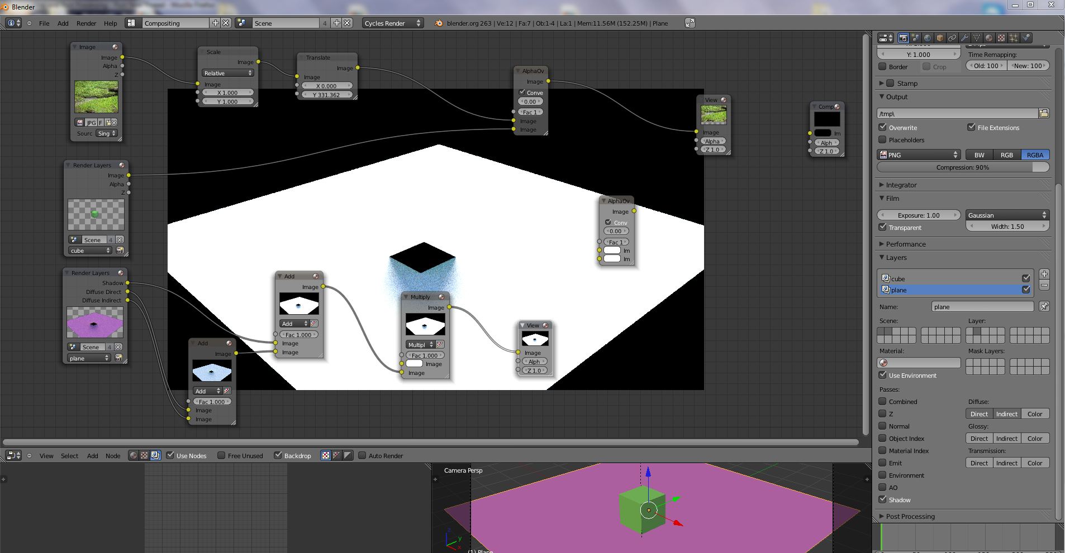Toggle Glossy Color pass button

(x=1035, y=438)
